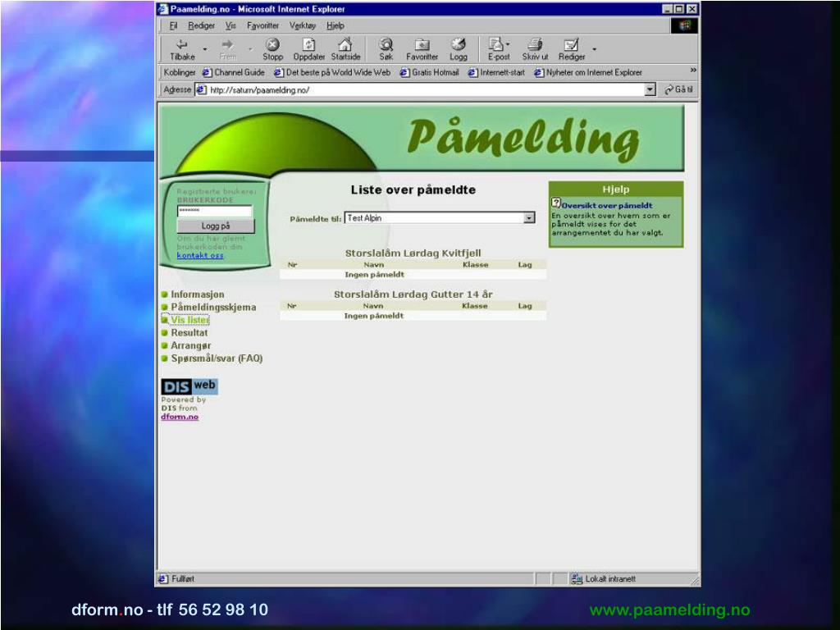Open Påmeldingsskjema navigation link
The height and width of the screenshot is (630, 840).
[213, 307]
